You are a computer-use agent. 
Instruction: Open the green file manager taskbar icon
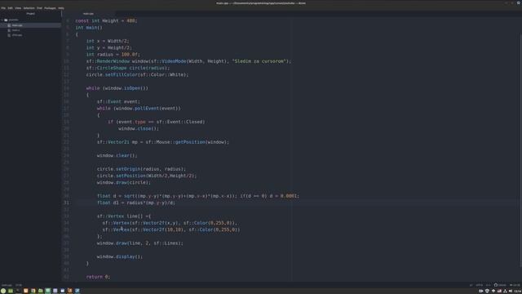click(40, 291)
